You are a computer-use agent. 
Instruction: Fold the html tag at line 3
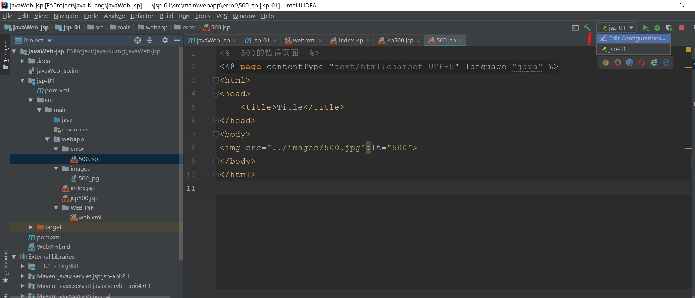tap(216, 80)
